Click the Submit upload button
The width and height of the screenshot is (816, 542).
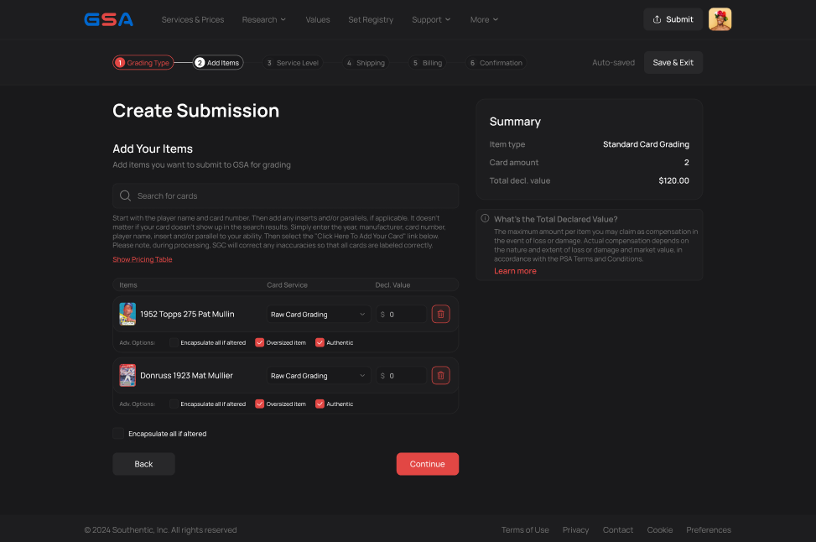[673, 19]
